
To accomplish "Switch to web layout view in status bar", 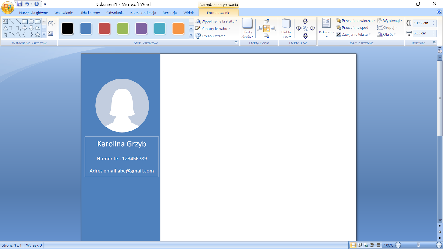I will point(366,245).
